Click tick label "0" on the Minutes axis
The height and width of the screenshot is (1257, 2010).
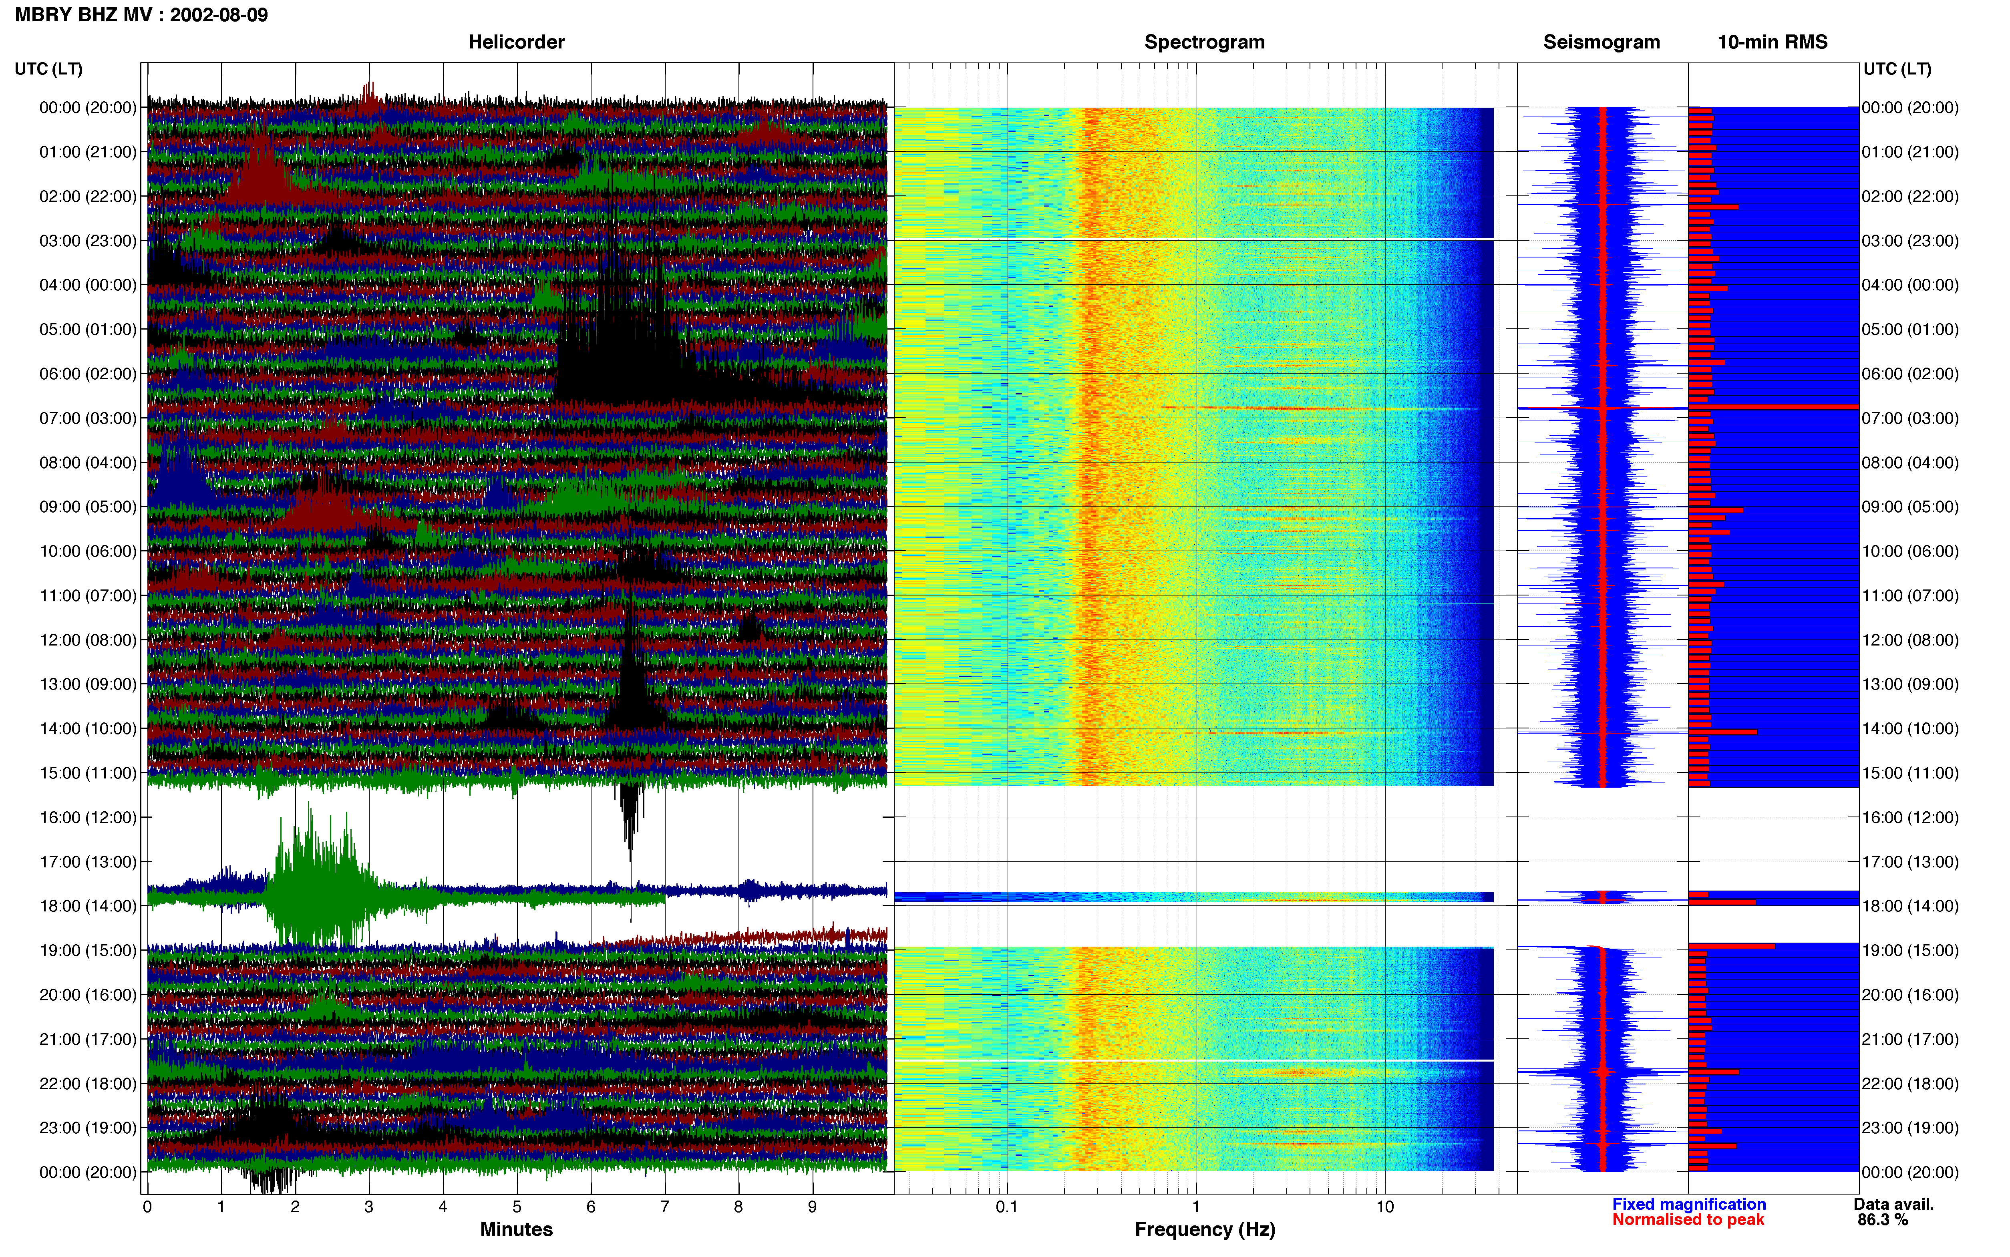(147, 1207)
